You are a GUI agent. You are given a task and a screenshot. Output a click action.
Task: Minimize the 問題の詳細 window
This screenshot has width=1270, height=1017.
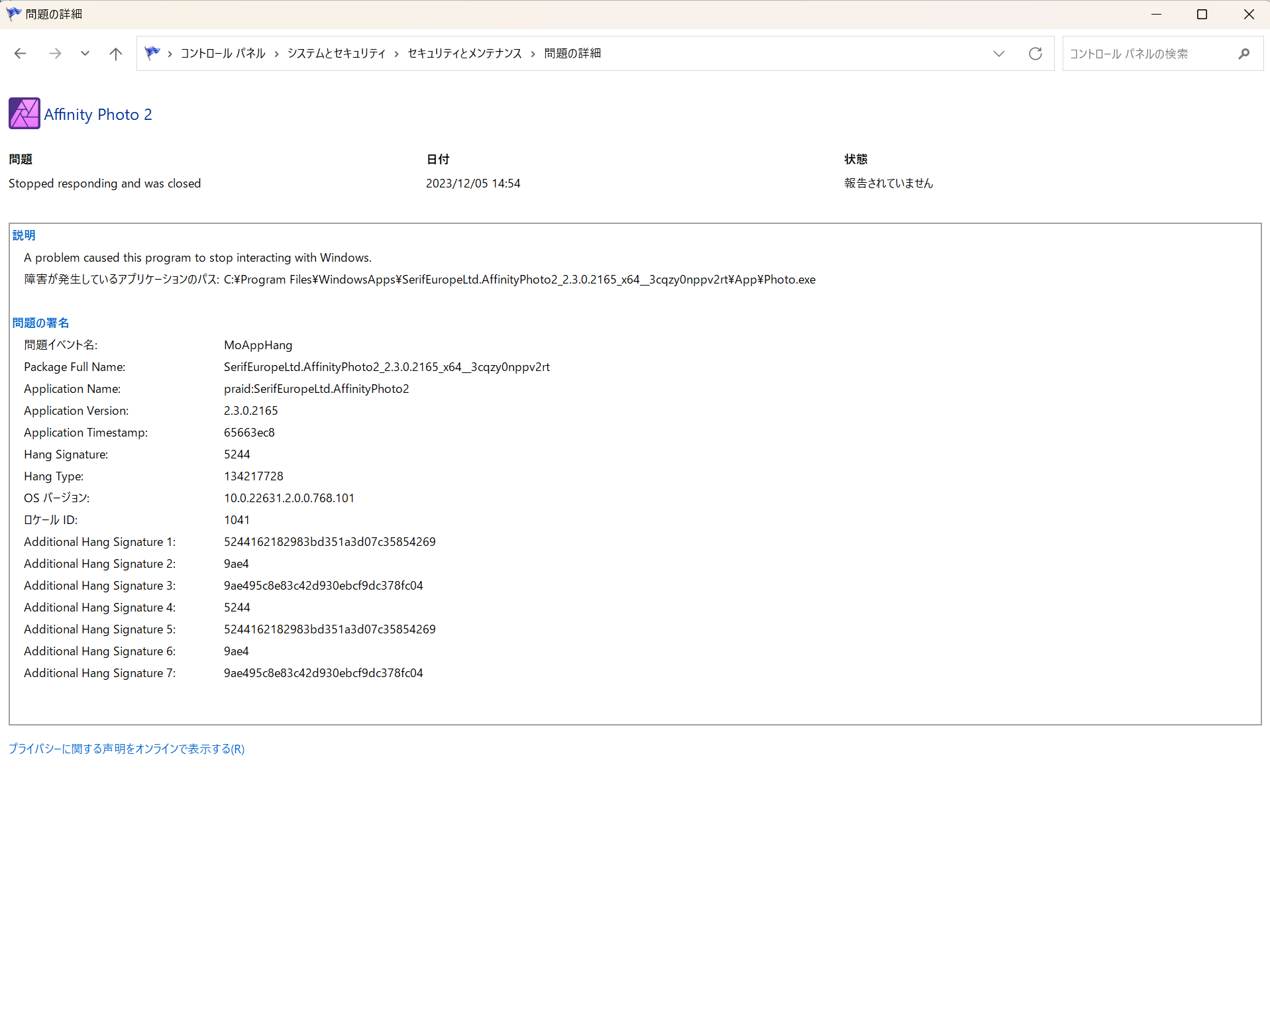point(1156,14)
